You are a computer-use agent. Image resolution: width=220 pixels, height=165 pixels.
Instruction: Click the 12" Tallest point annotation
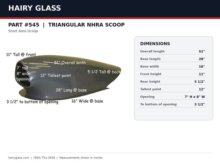[56, 75]
